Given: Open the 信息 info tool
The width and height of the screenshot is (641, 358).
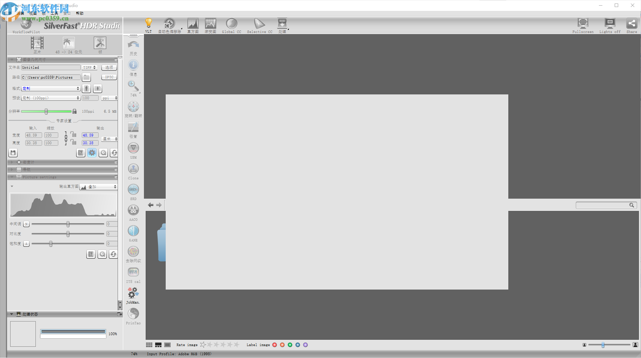Looking at the screenshot, I should click(x=133, y=68).
